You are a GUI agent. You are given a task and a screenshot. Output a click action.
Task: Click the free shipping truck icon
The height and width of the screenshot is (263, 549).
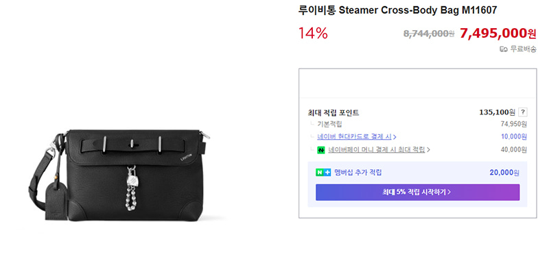click(x=503, y=49)
